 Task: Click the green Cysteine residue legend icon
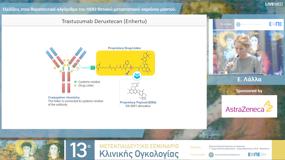tap(75, 82)
